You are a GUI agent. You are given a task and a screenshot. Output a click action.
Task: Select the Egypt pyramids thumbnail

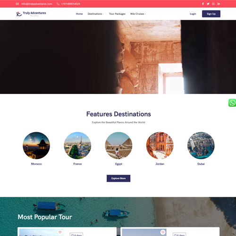tap(118, 145)
